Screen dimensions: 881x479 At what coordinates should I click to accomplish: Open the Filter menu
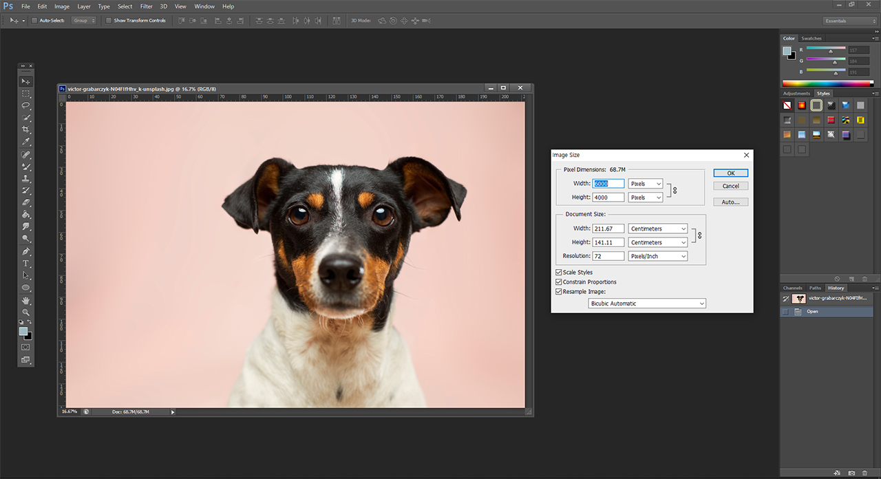[x=146, y=6]
